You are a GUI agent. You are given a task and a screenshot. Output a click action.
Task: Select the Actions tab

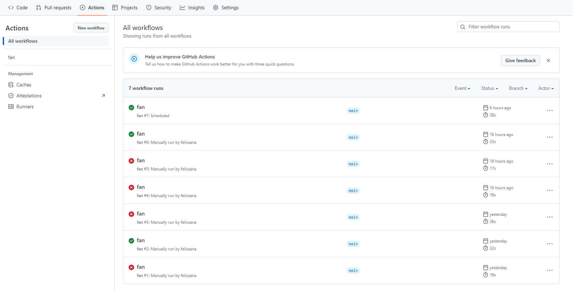92,8
